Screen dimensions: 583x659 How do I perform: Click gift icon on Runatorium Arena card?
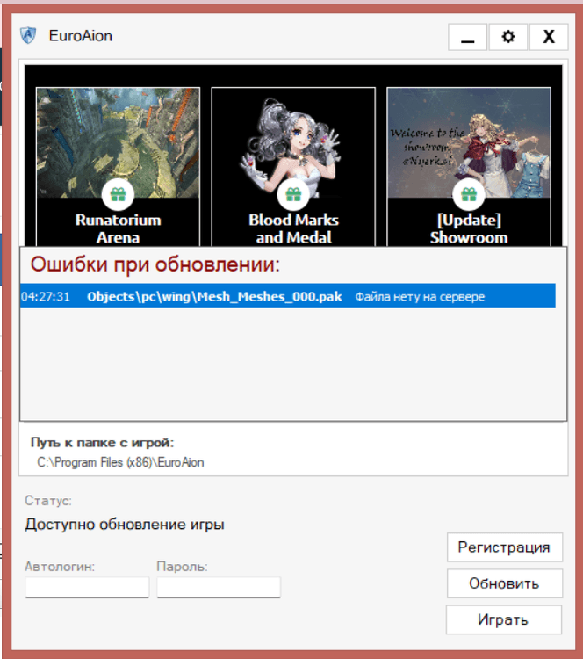(x=118, y=194)
